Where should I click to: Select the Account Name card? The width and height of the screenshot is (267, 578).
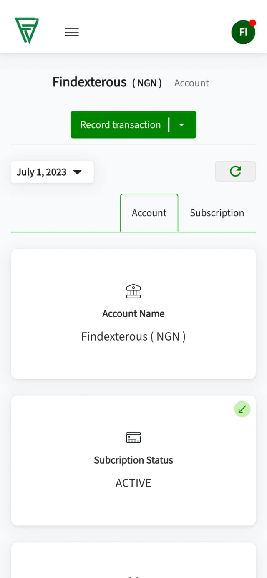[133, 314]
